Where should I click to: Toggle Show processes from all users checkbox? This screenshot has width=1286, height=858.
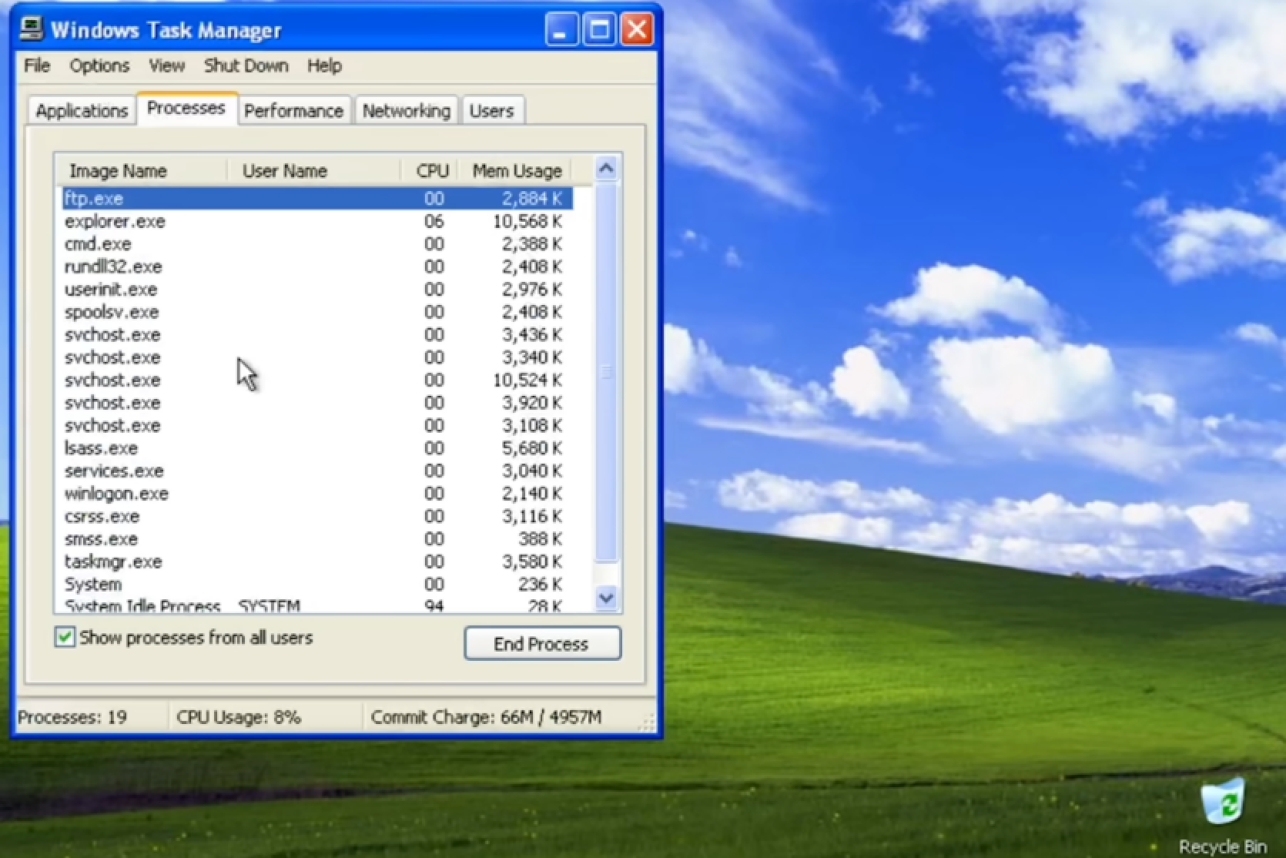[65, 637]
